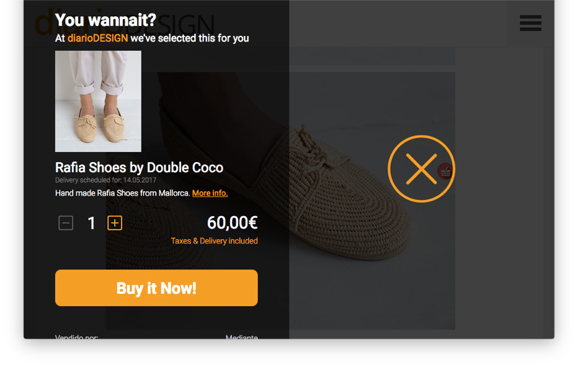The image size is (578, 367).
Task: Click the orange diarioDESIGN text
Action: (x=98, y=39)
